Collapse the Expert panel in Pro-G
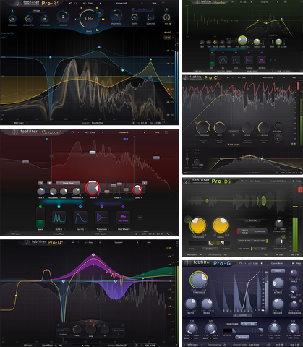The height and width of the screenshot is (347, 303). [242, 315]
